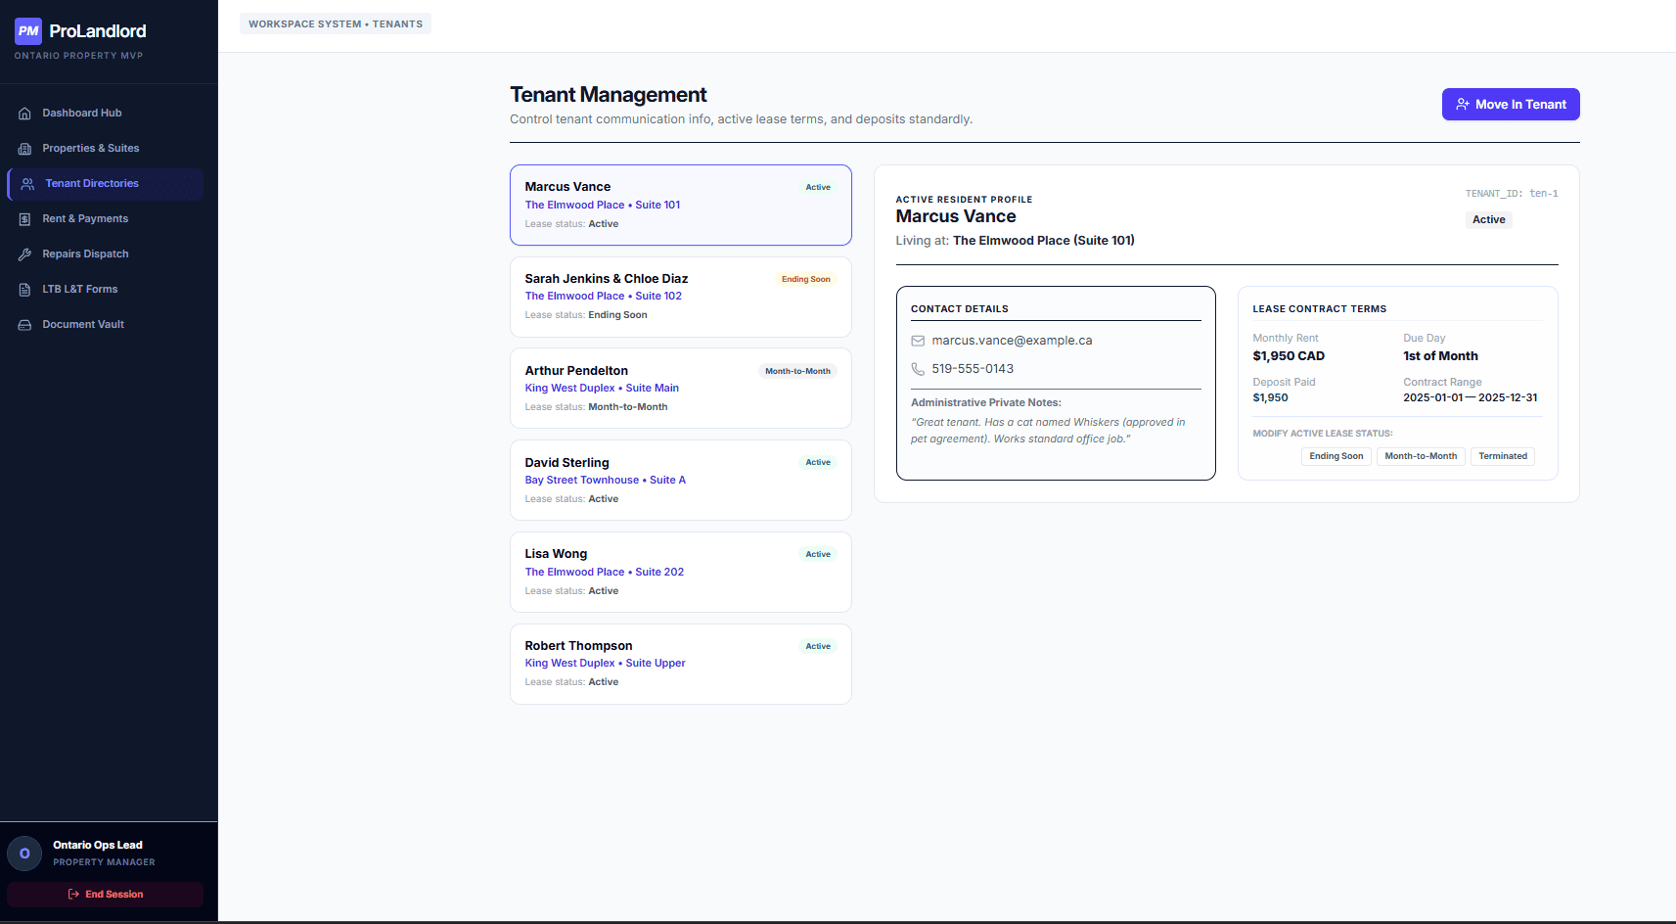1676x924 pixels.
Task: Select the David Sterling tenant card
Action: (x=681, y=481)
